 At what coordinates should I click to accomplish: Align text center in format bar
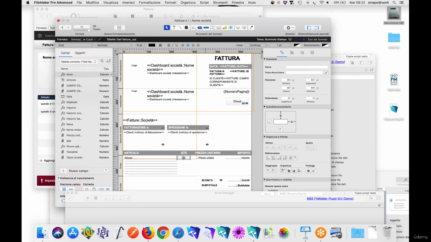coord(188,45)
